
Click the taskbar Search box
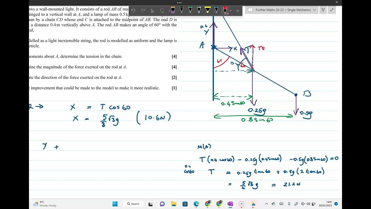pyautogui.click(x=133, y=204)
